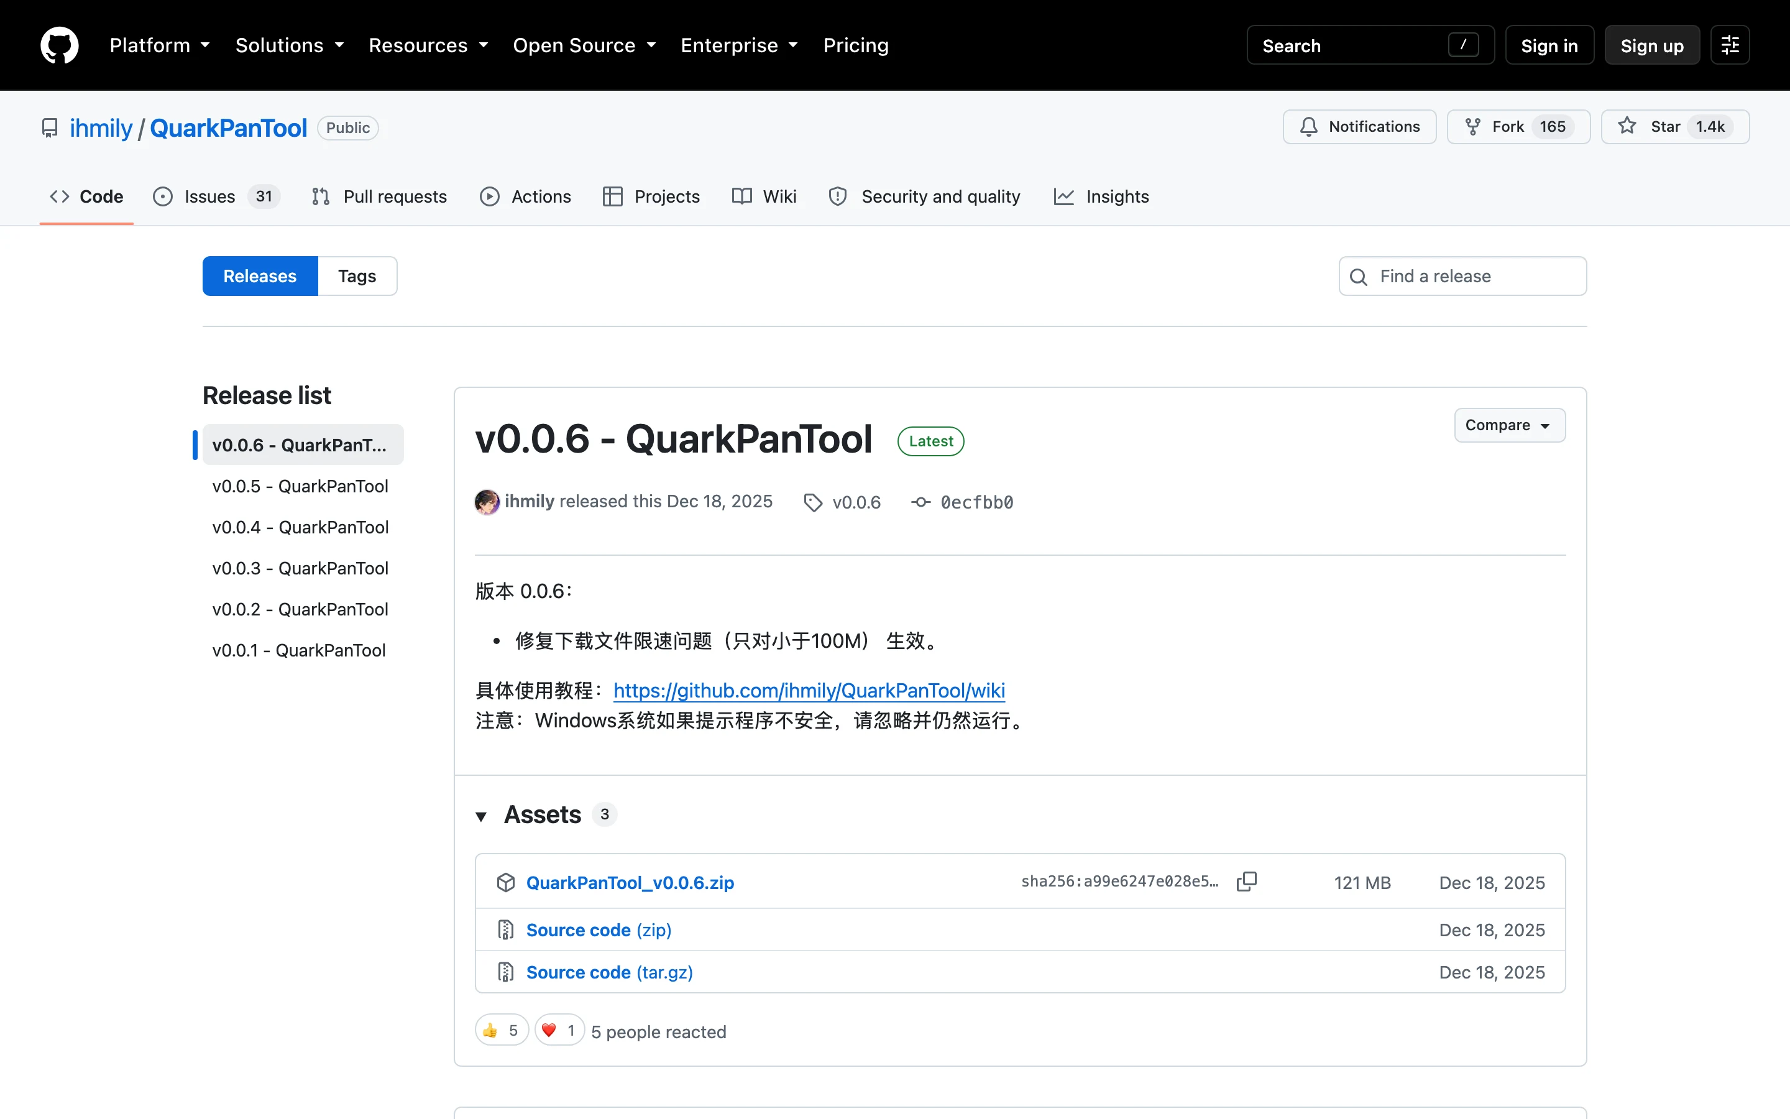Screen dimensions: 1790x1119
Task: Focus the Search field in header
Action: [x=1370, y=45]
